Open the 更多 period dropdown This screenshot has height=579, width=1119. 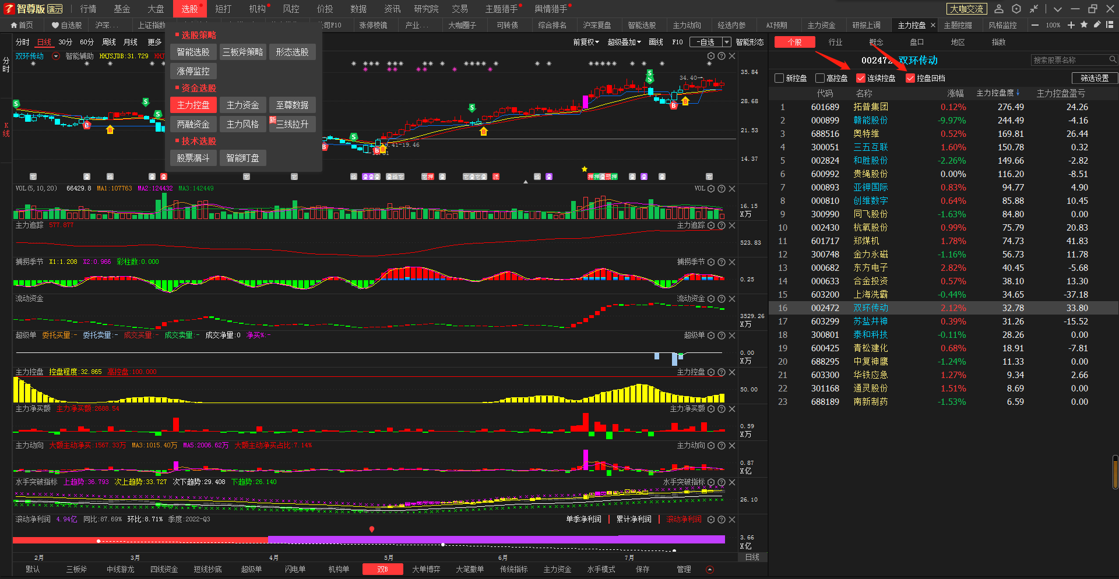[154, 42]
